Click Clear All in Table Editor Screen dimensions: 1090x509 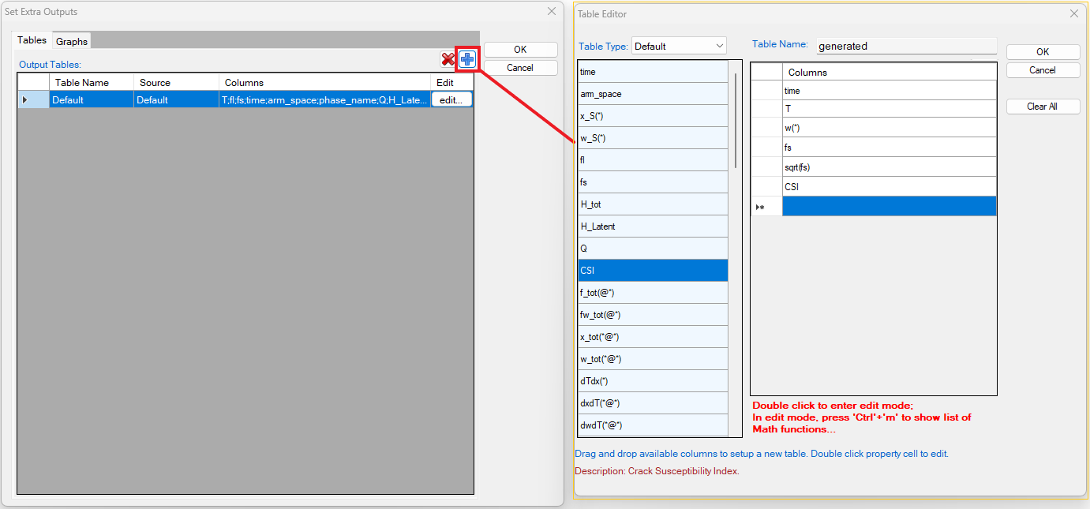click(x=1042, y=107)
